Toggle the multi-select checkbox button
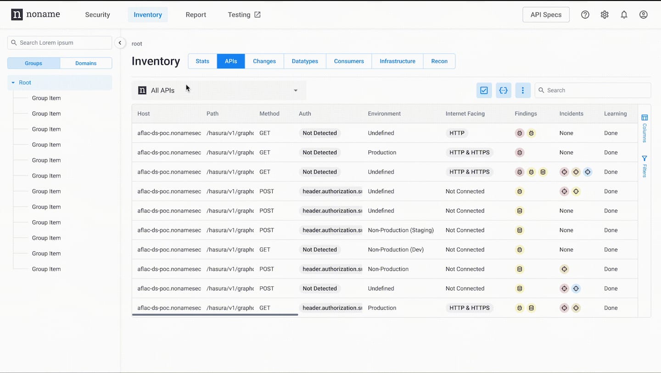The width and height of the screenshot is (661, 373). pos(484,90)
